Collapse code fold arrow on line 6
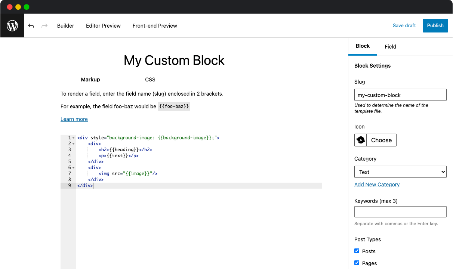Image resolution: width=453 pixels, height=269 pixels. tap(74, 168)
